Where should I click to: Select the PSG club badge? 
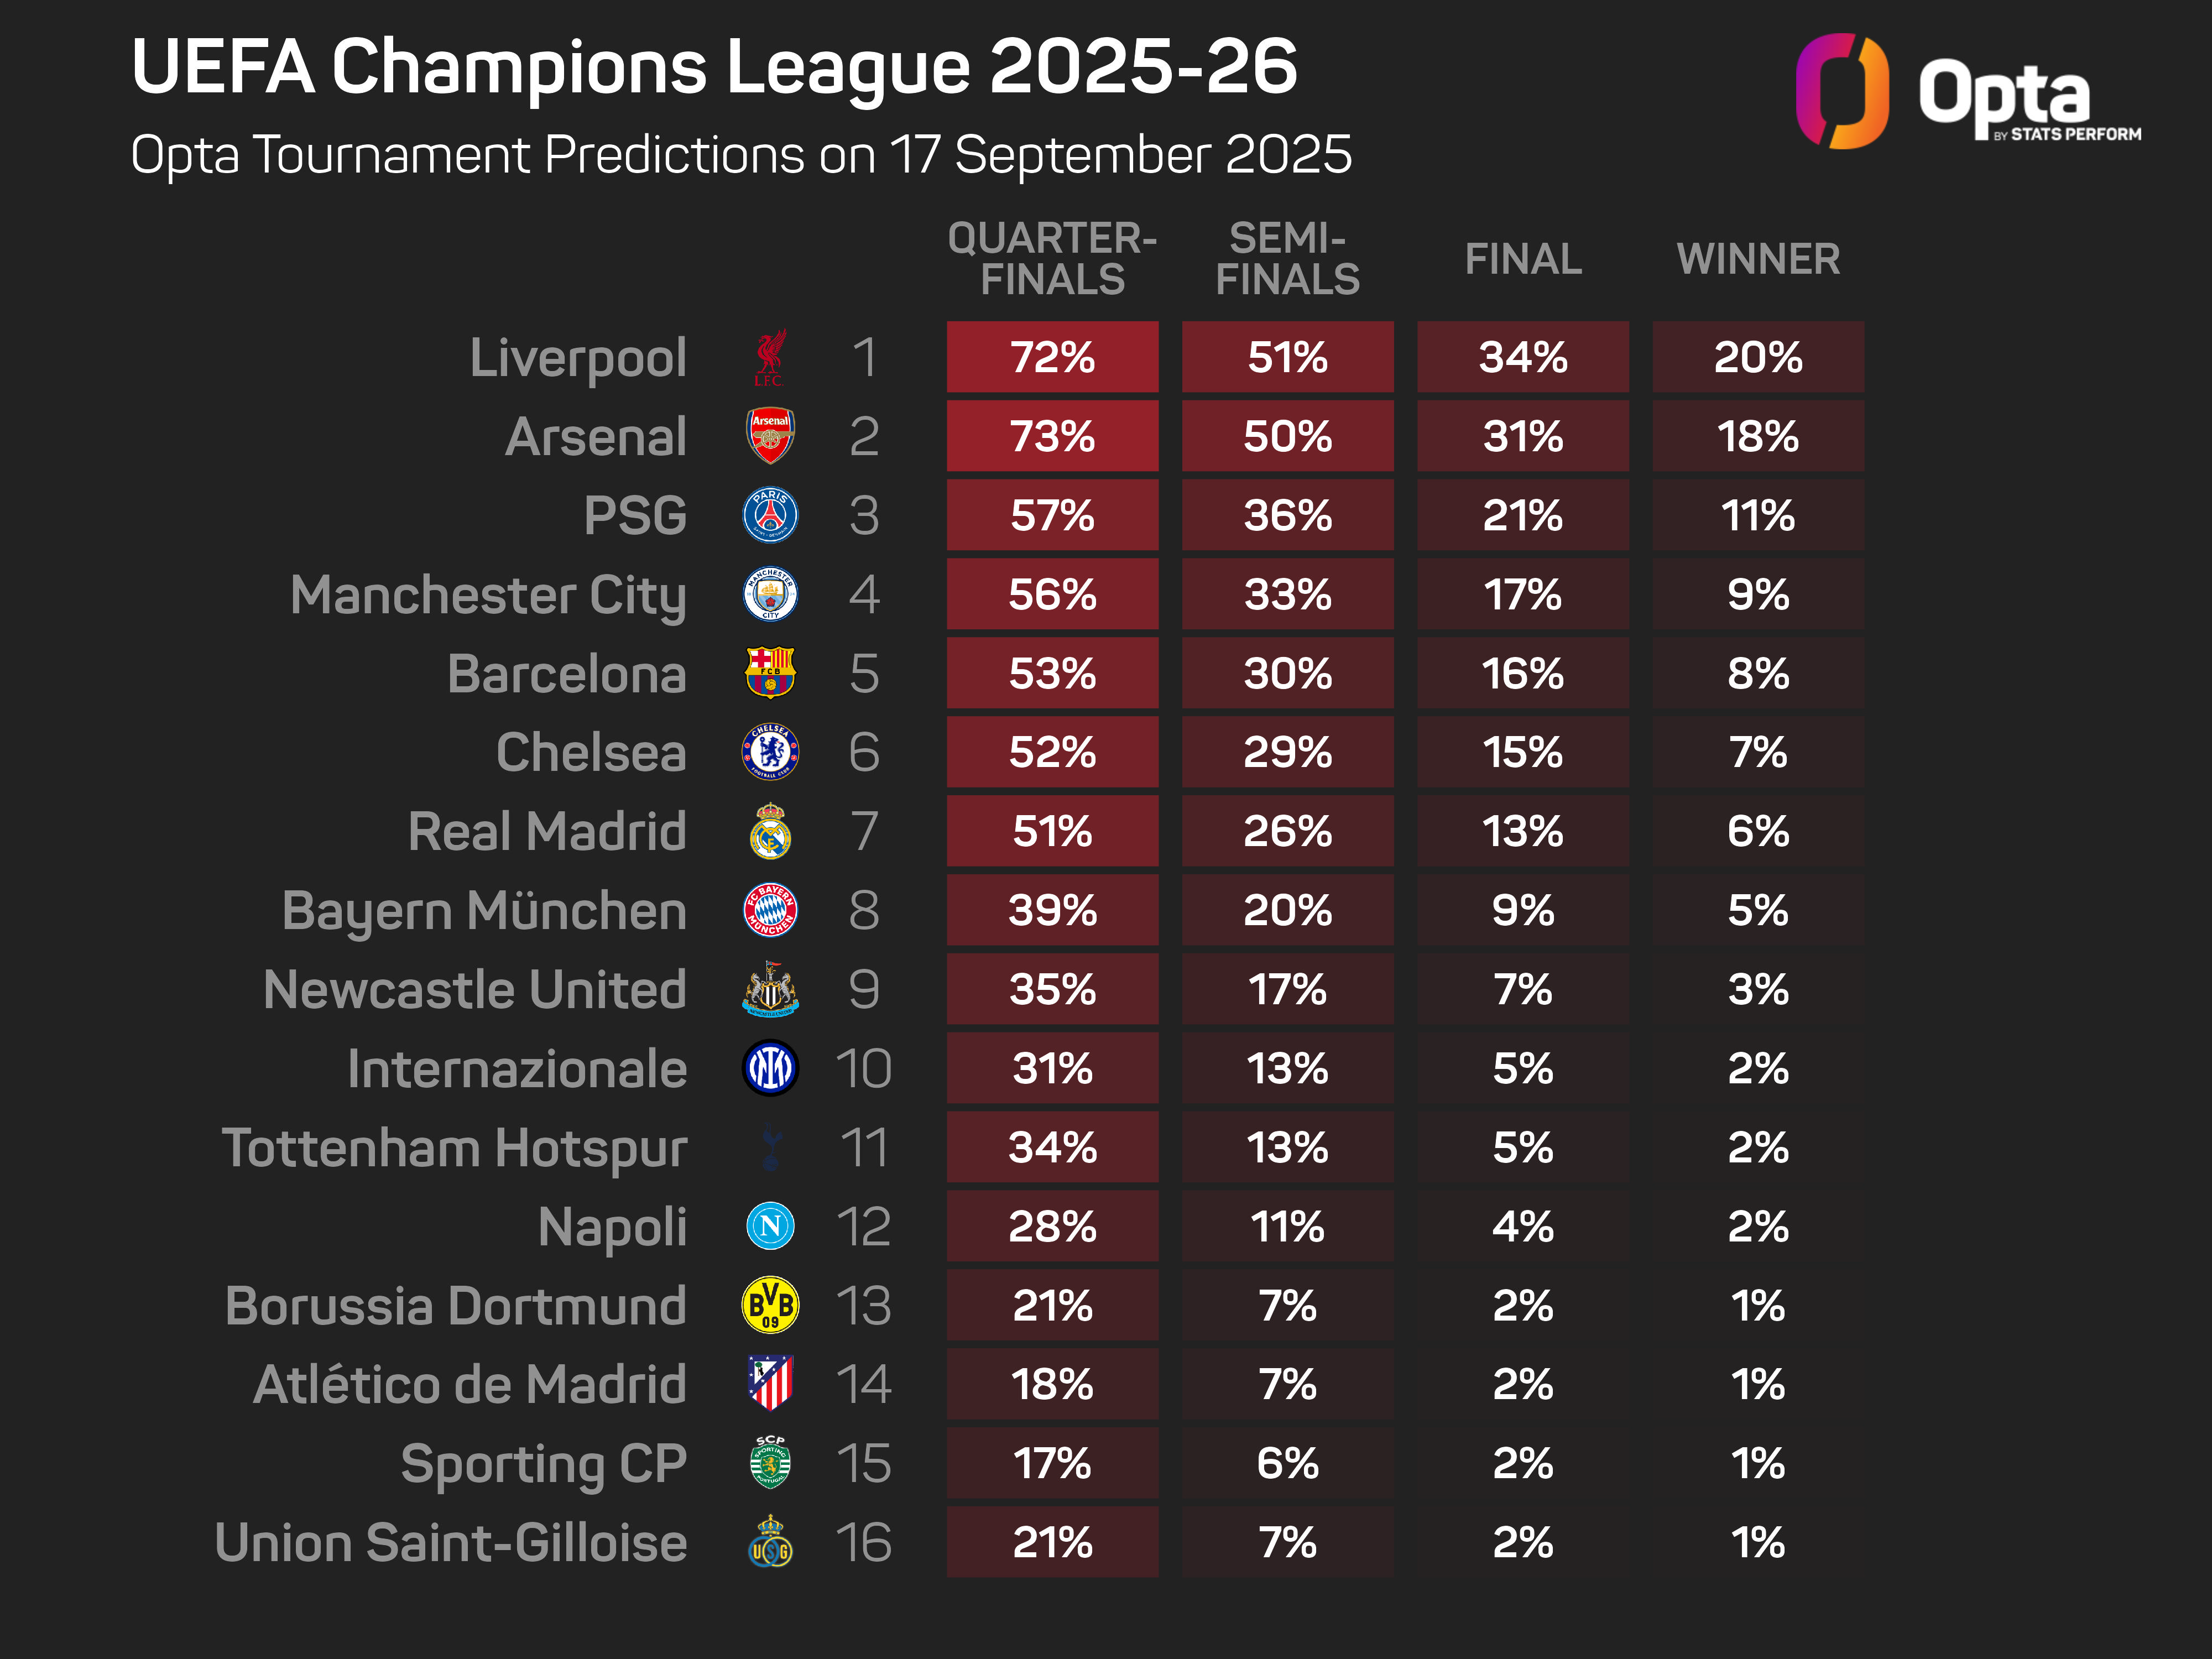(x=770, y=515)
